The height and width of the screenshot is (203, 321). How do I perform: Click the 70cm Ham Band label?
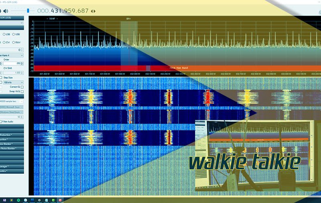[179, 68]
